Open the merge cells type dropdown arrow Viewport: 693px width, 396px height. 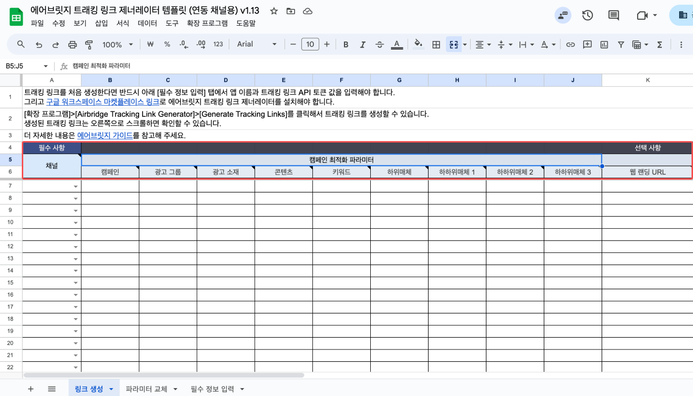pyautogui.click(x=465, y=45)
